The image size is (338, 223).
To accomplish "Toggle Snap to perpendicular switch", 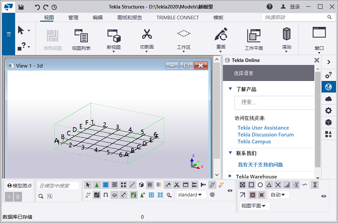I will tap(287, 185).
